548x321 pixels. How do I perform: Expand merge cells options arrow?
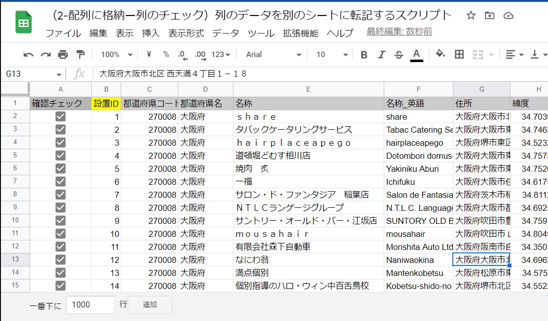click(491, 55)
